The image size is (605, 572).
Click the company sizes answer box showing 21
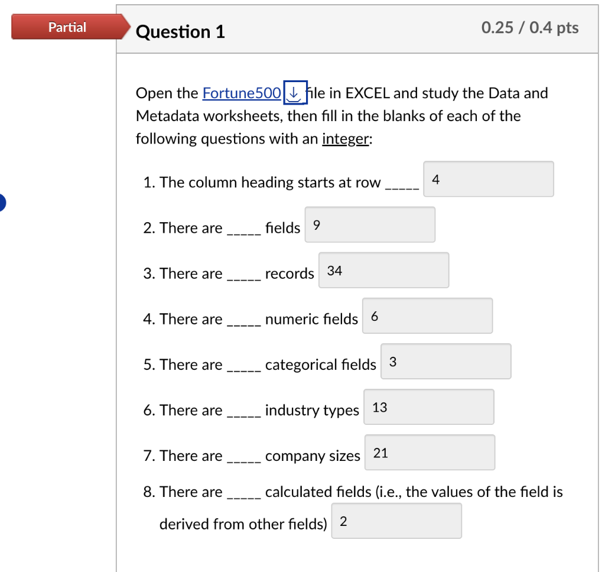pyautogui.click(x=430, y=452)
